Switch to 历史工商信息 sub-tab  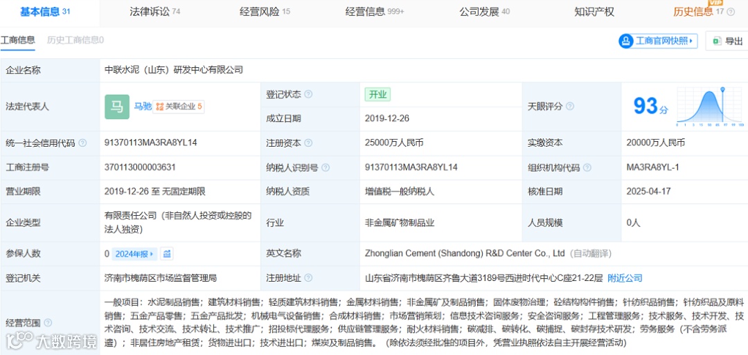[x=75, y=41]
